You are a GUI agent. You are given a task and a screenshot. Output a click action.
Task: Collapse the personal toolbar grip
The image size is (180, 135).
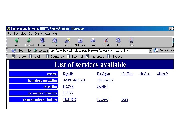click(x=7, y=56)
